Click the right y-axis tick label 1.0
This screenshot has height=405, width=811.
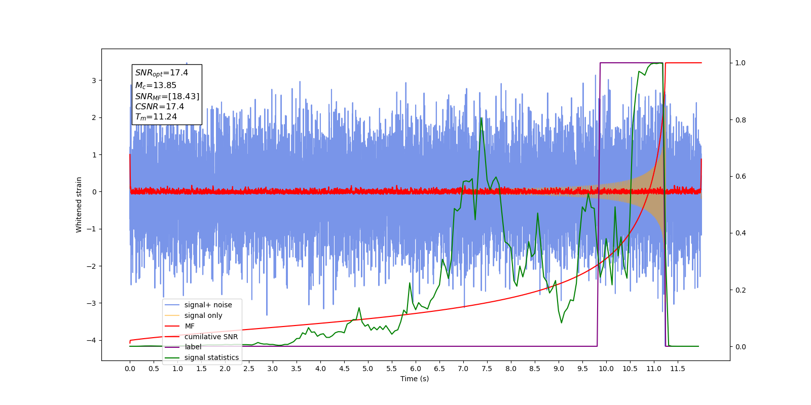[x=741, y=63]
